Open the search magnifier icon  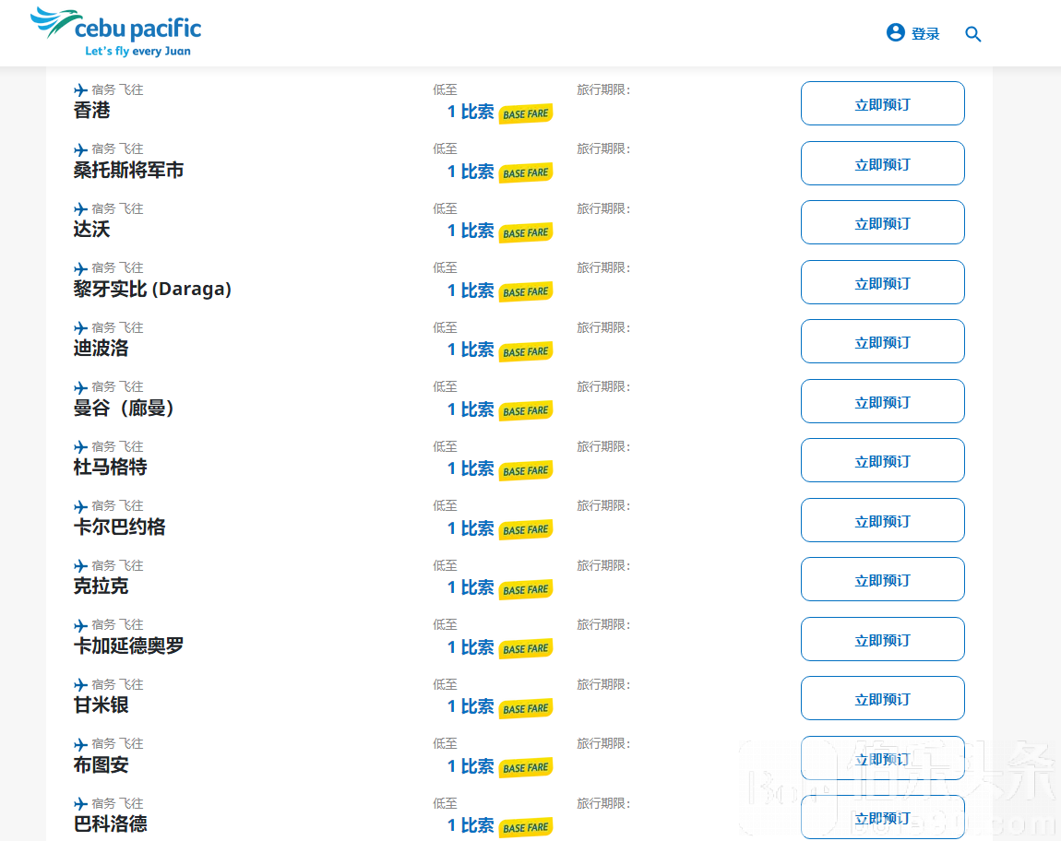[972, 34]
